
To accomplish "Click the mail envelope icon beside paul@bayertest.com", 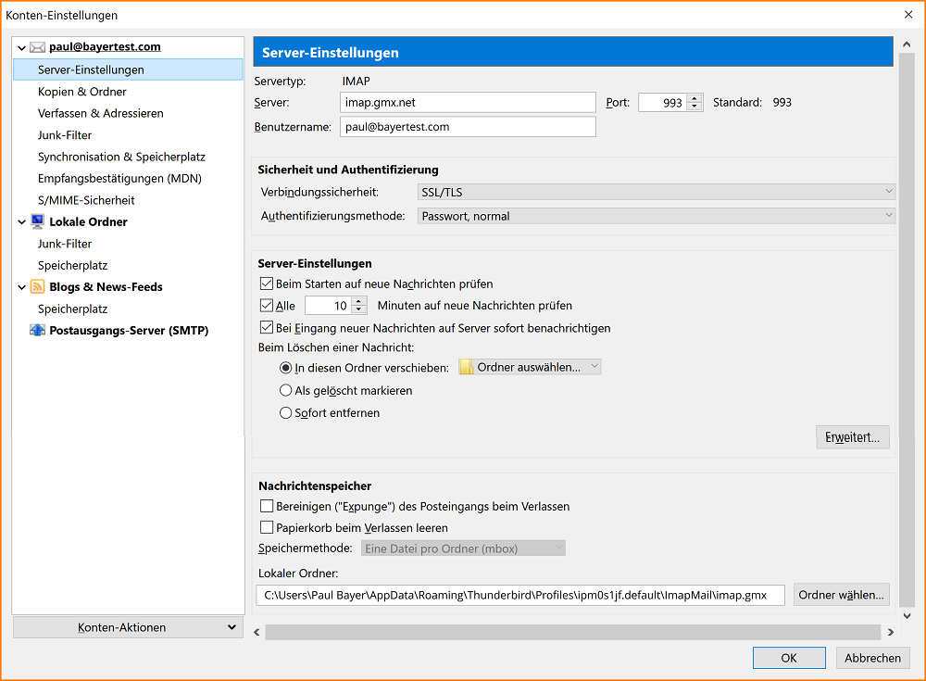I will point(37,47).
